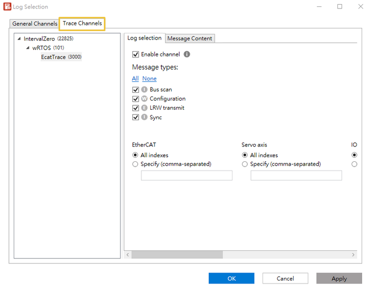Screen dimensions: 369x292
Task: Toggle the Enable channel checkbox
Action: tap(135, 54)
